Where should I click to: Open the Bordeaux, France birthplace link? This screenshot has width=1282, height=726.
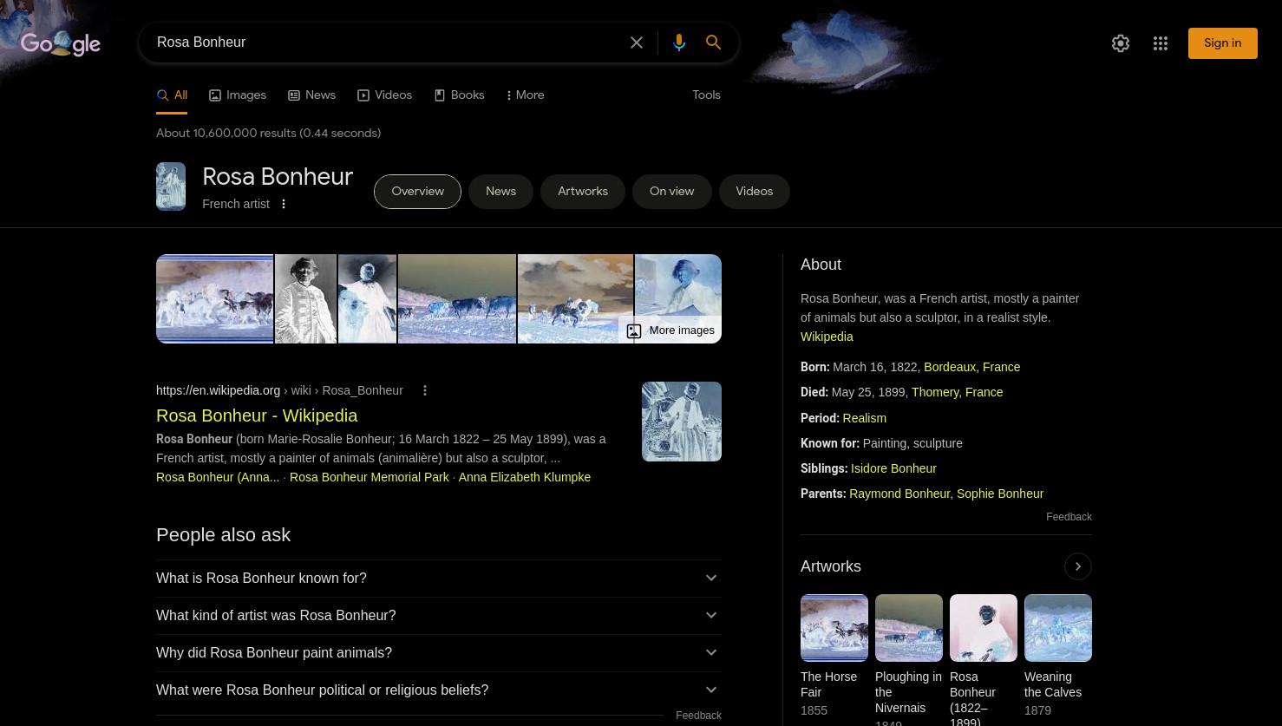coord(972,367)
